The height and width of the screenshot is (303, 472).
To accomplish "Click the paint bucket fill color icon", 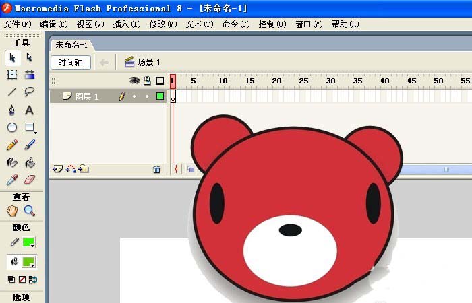I will click(x=14, y=261).
